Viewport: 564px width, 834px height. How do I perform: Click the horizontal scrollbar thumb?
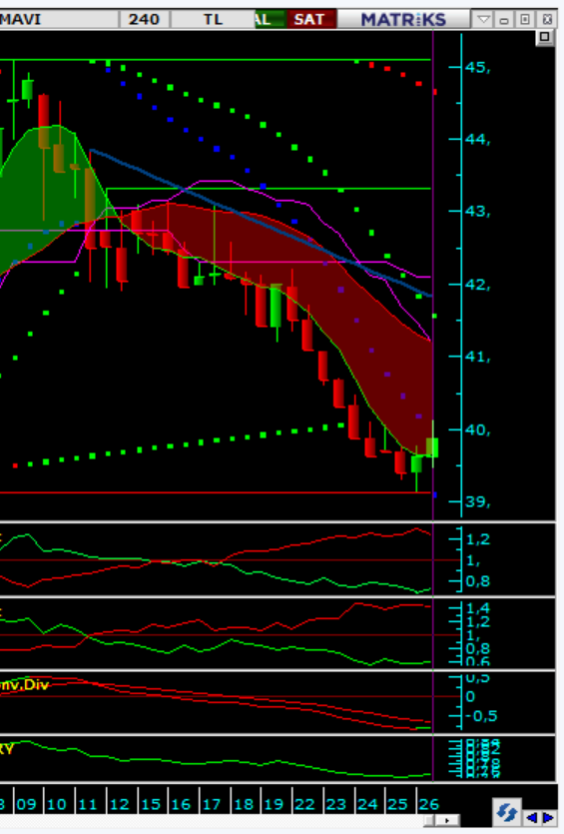coord(429,821)
